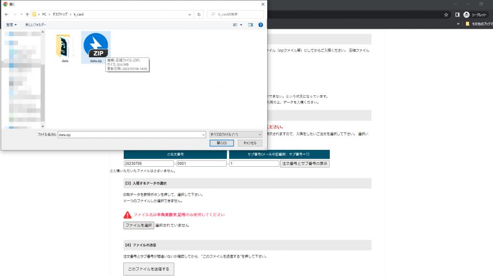Screen dimensions: 493x276
Task: Click このファイルを送信する button
Action: point(149,269)
